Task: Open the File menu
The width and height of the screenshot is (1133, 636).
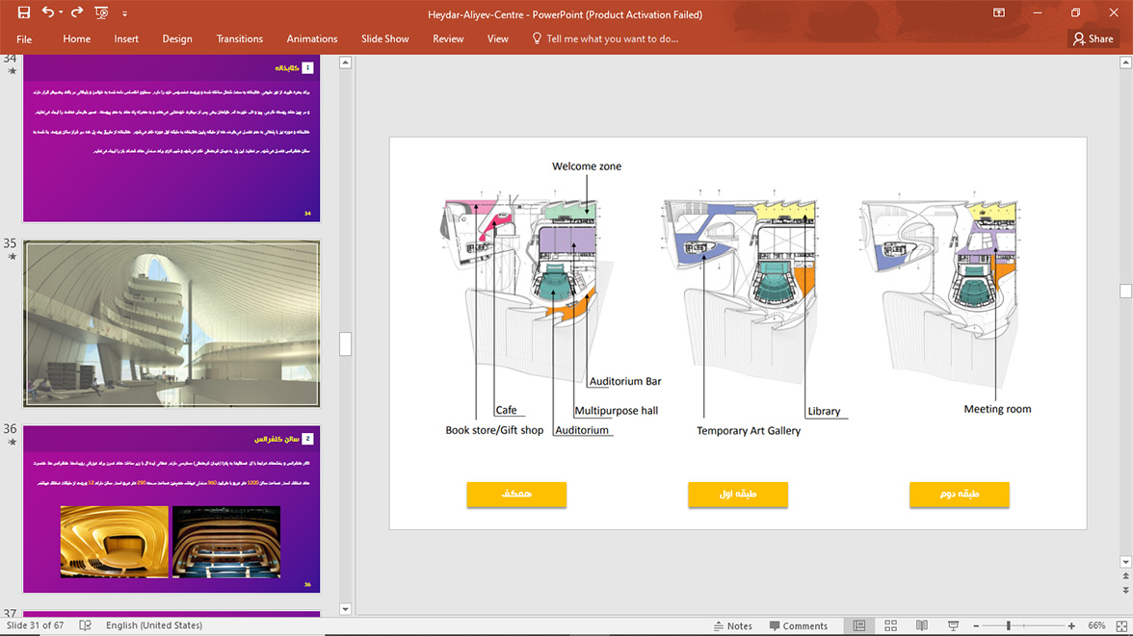Action: (24, 39)
